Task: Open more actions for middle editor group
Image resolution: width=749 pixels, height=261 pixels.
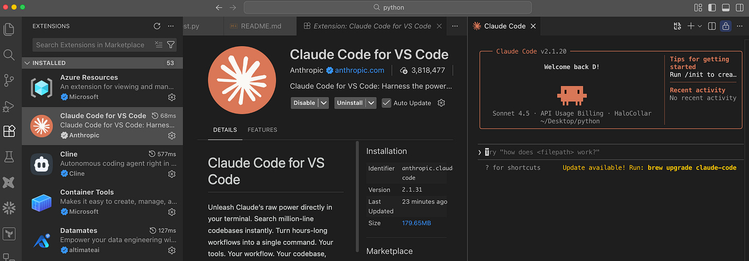Action: 455,26
